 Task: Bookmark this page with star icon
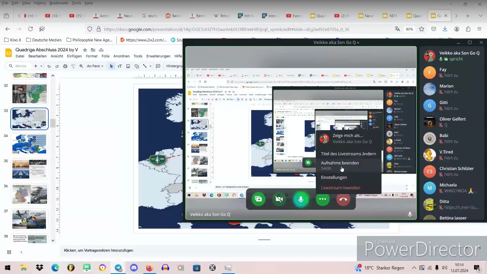422,29
